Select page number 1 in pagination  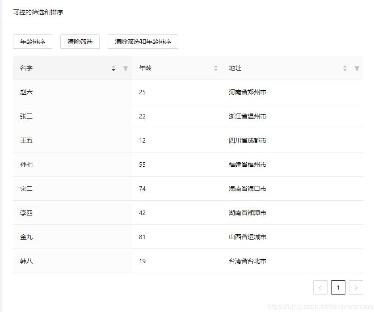pos(338,288)
